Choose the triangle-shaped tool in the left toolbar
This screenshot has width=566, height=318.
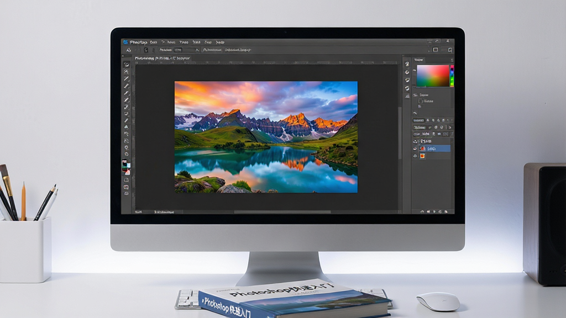click(x=127, y=127)
